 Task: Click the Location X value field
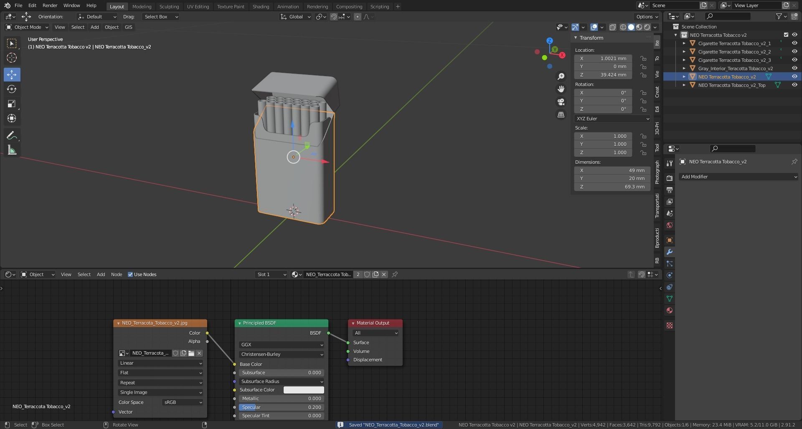603,58
